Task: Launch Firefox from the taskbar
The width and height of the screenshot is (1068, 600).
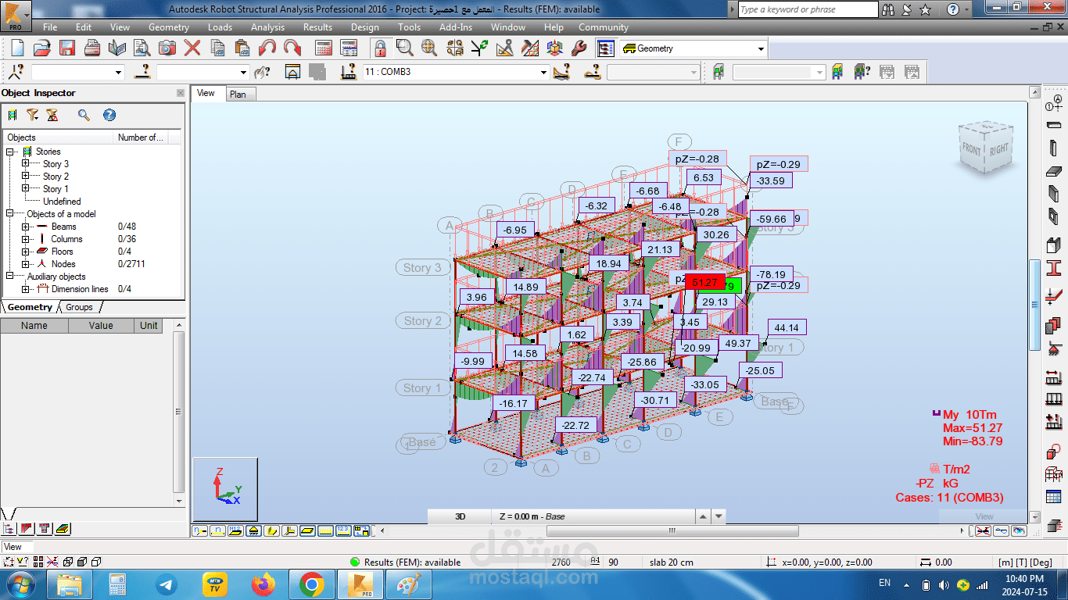Action: point(263,584)
